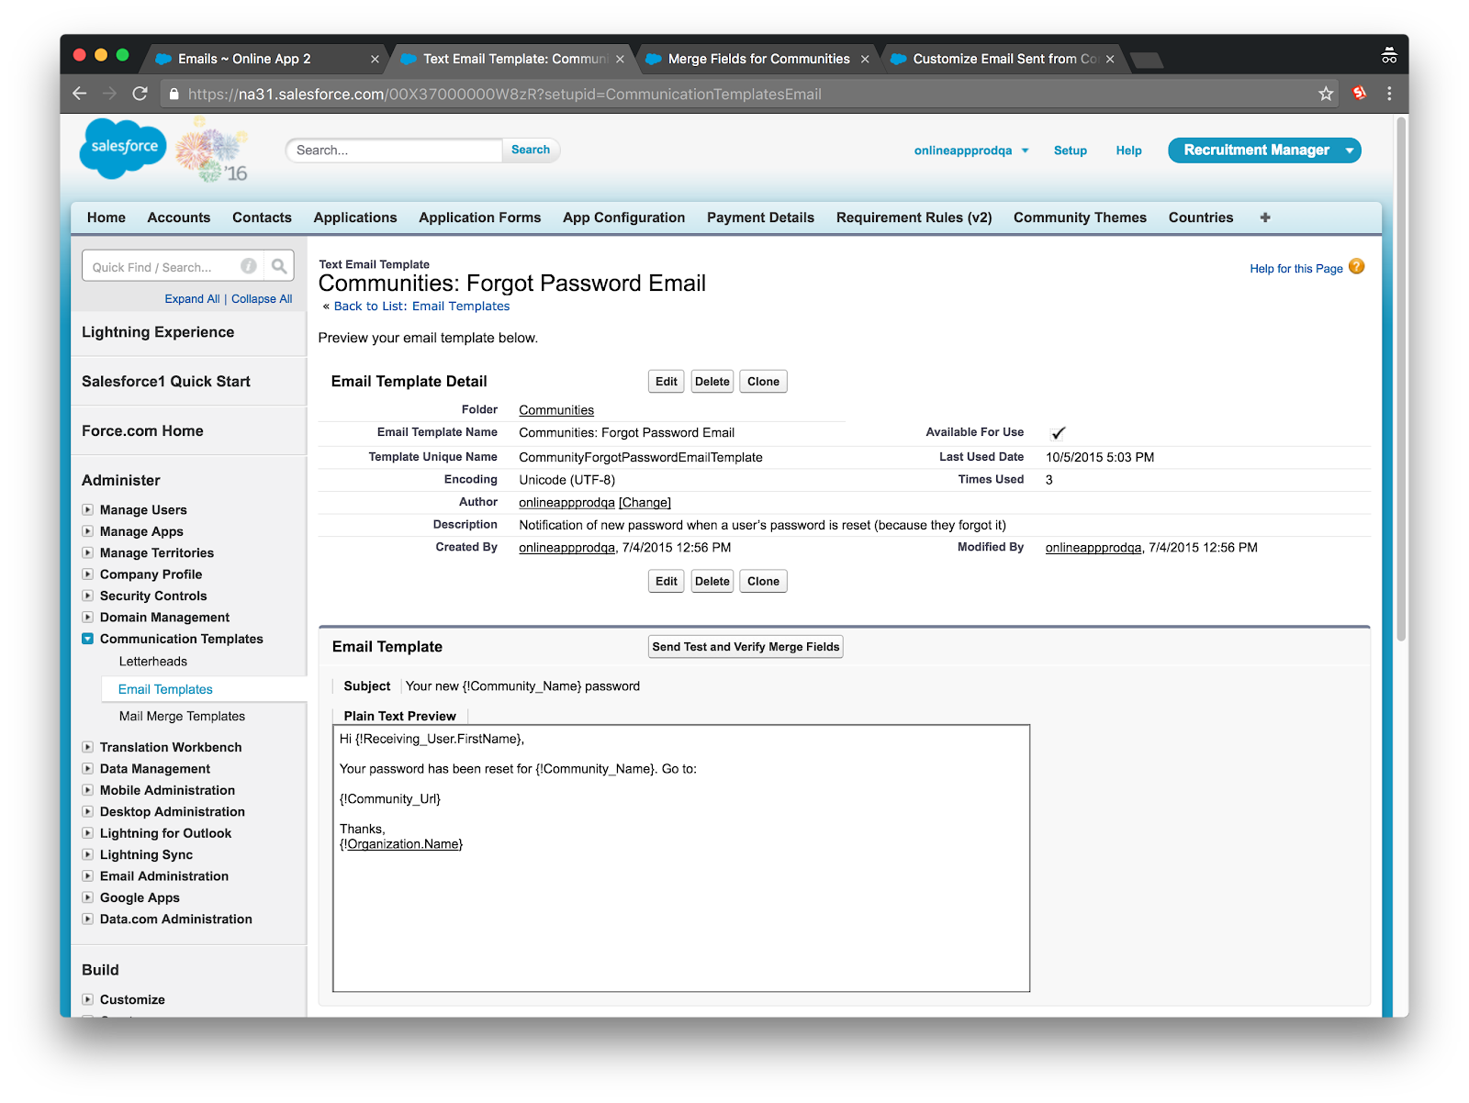Go Back to List: Email Templates
The image size is (1469, 1103).
pos(421,306)
